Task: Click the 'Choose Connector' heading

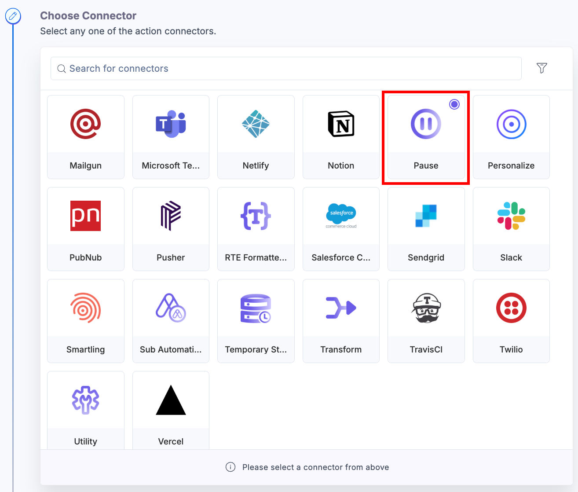Action: [88, 16]
